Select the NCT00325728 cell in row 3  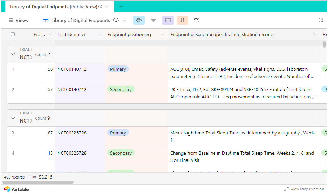80,137
